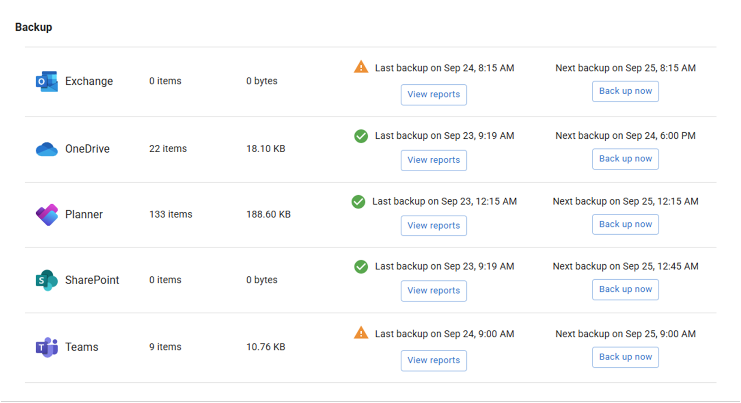The height and width of the screenshot is (403, 741).
Task: Click the Teams app icon
Action: (x=46, y=347)
